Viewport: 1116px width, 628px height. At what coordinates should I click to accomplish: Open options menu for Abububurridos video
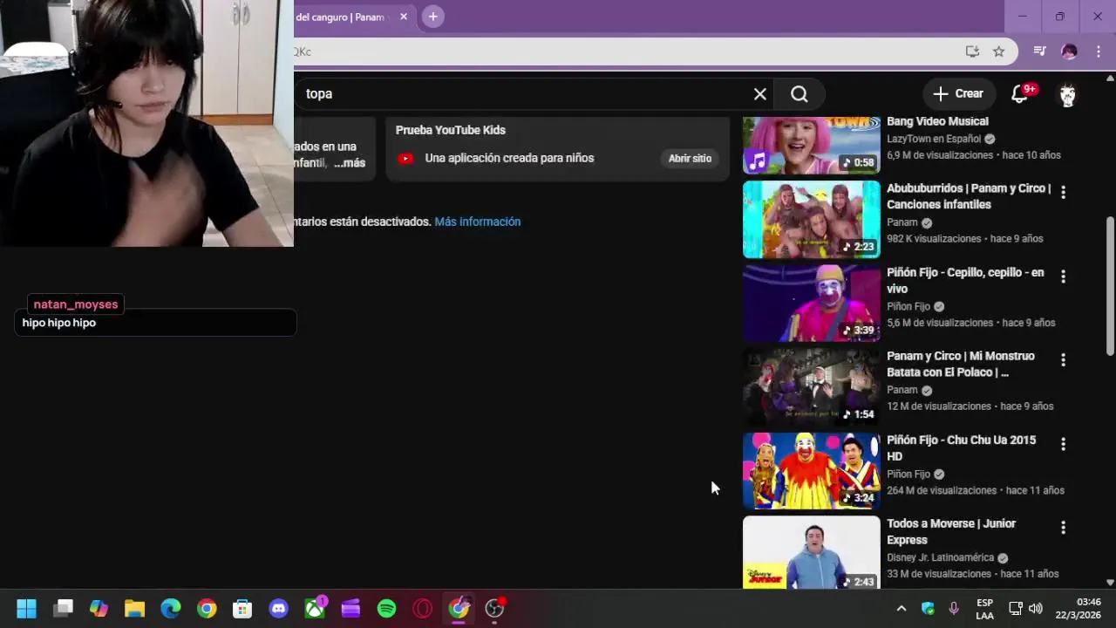point(1063,193)
